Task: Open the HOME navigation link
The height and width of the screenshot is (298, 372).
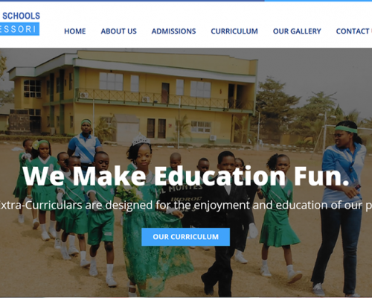Action: pyautogui.click(x=75, y=31)
